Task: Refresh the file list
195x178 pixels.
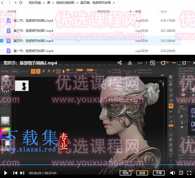Action: [21, 3]
